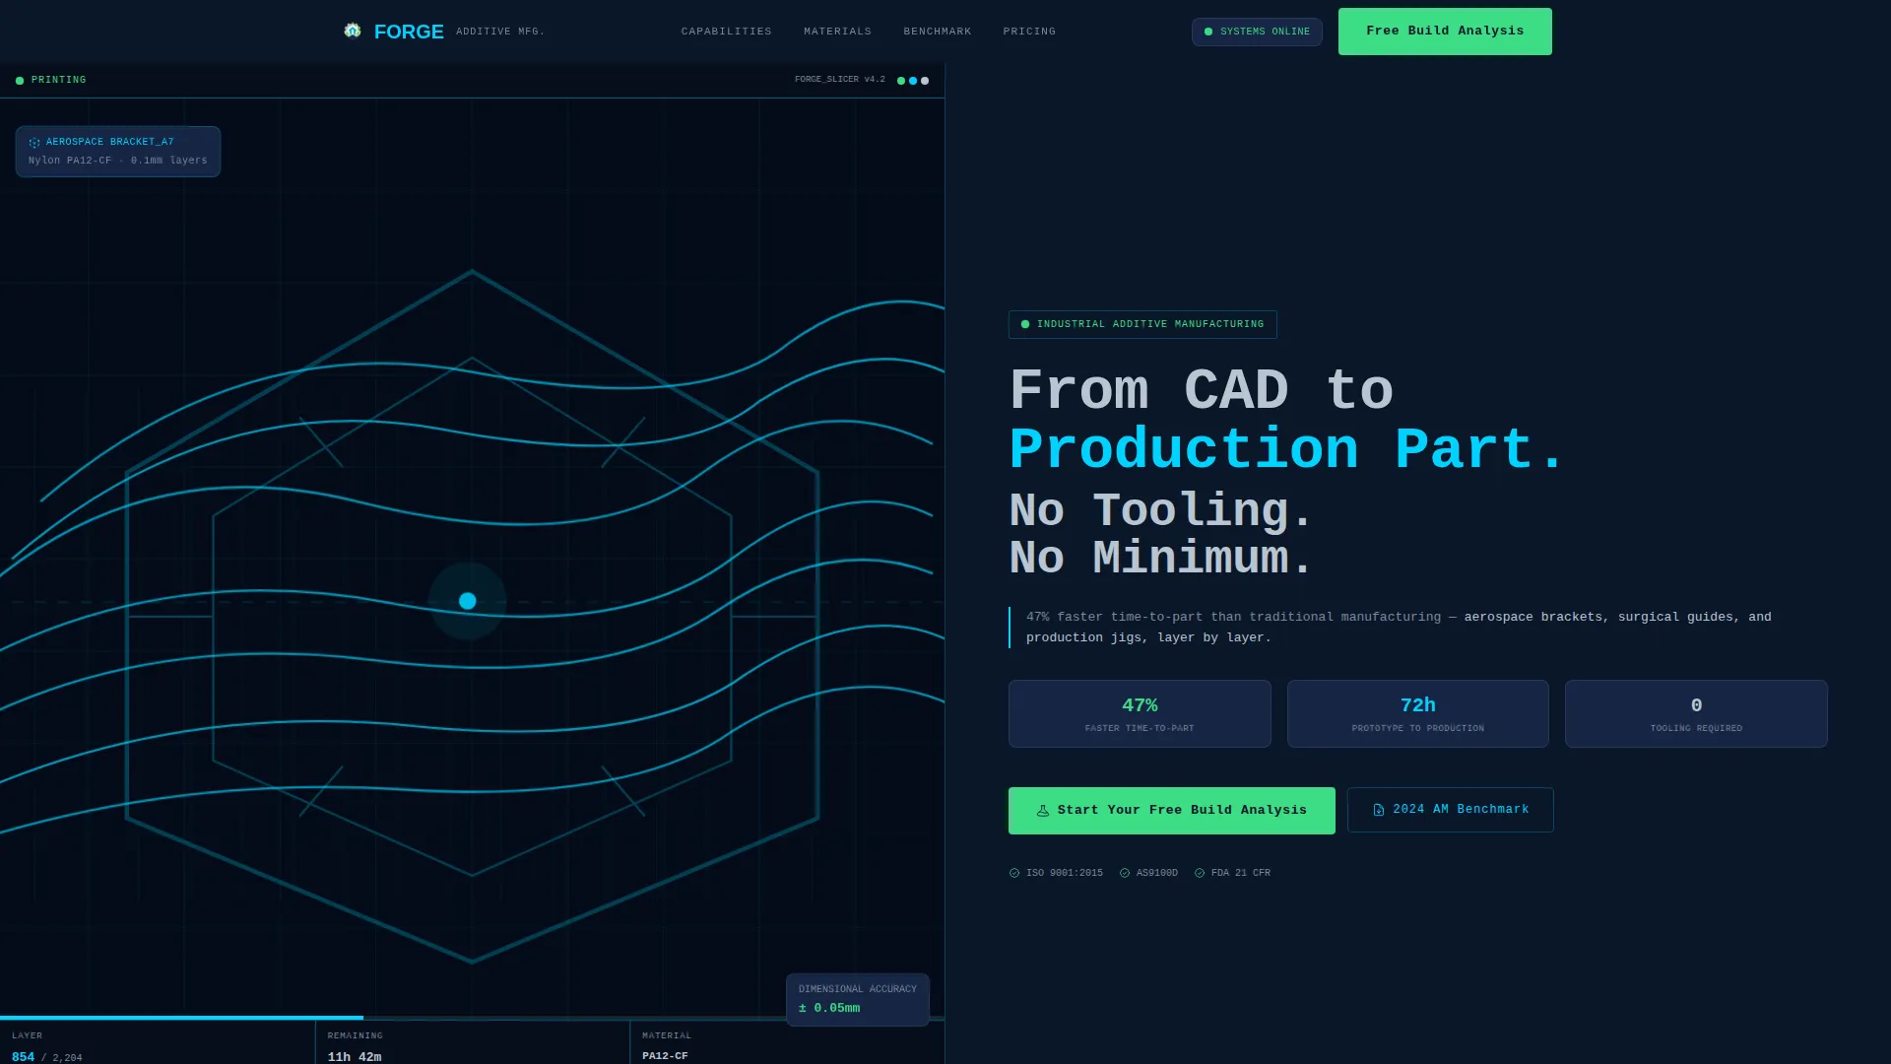Click the FDA 21 CFR check icon
This screenshot has height=1064, width=1891.
pyautogui.click(x=1200, y=873)
